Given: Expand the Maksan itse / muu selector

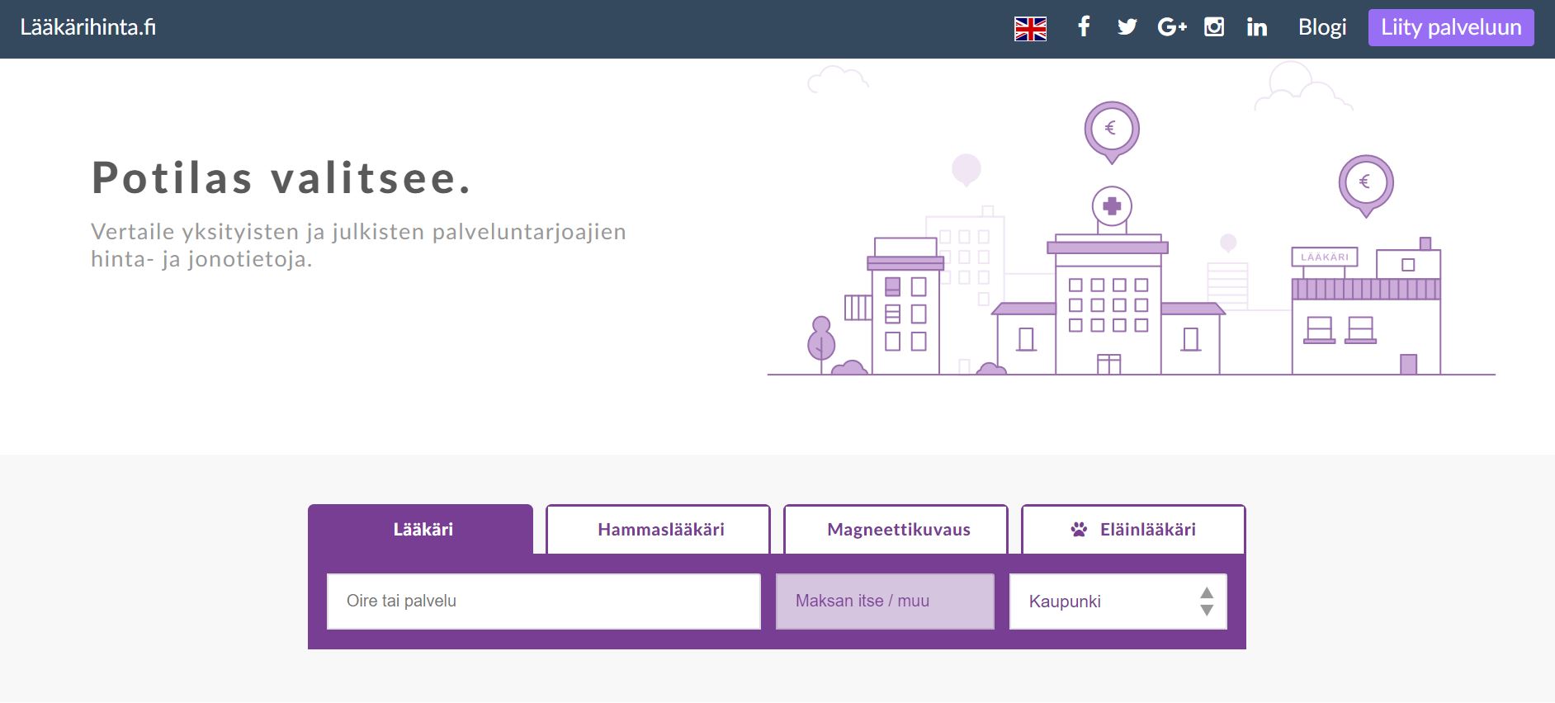Looking at the screenshot, I should click(x=885, y=602).
